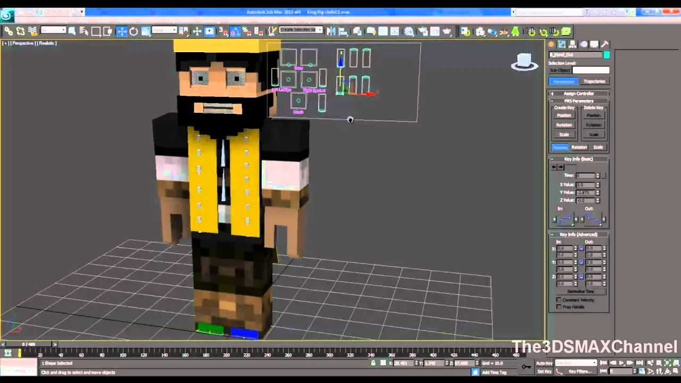Screen dimensions: 681x383
Task: Click the Align tool icon
Action: click(343, 31)
